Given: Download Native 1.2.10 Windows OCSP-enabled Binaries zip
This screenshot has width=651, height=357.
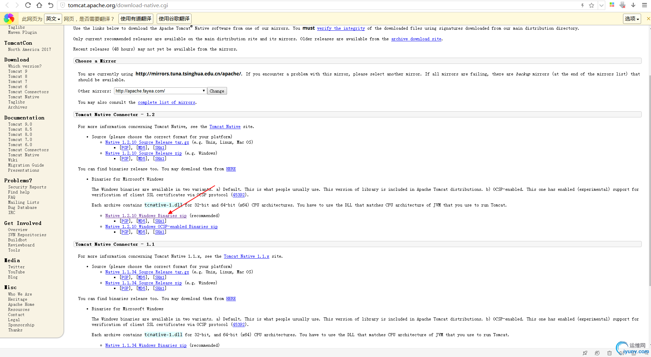Looking at the screenshot, I should tap(161, 227).
